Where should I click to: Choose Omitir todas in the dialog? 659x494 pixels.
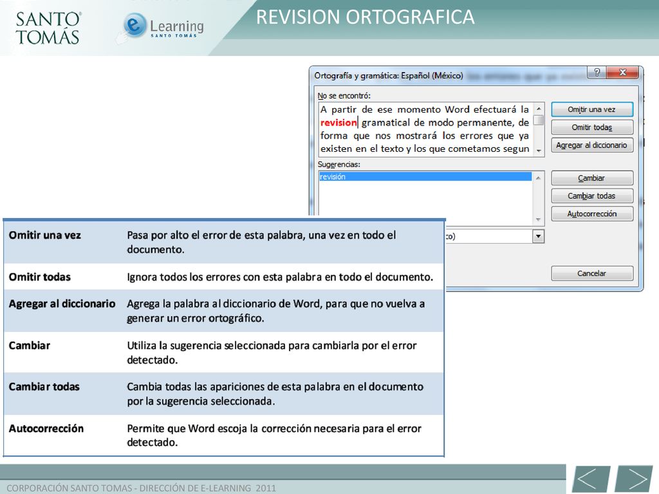(592, 127)
